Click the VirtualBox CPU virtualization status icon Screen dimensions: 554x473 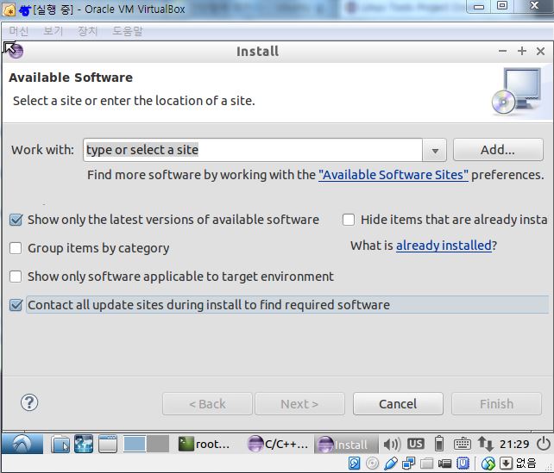click(x=463, y=464)
